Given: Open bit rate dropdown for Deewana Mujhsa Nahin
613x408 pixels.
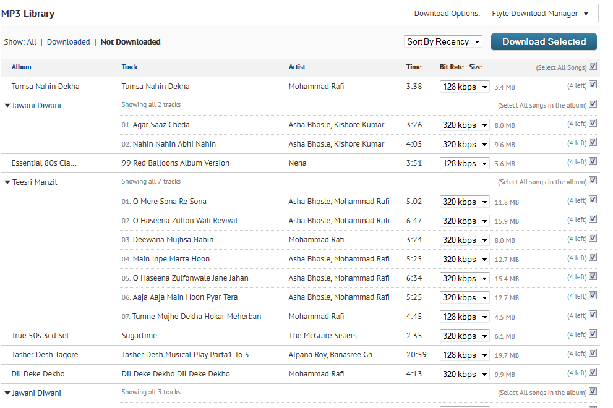Looking at the screenshot, I should [x=465, y=240].
